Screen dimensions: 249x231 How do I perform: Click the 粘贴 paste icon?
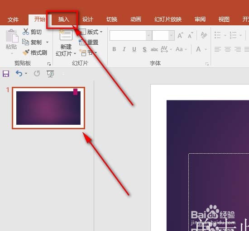[12, 36]
